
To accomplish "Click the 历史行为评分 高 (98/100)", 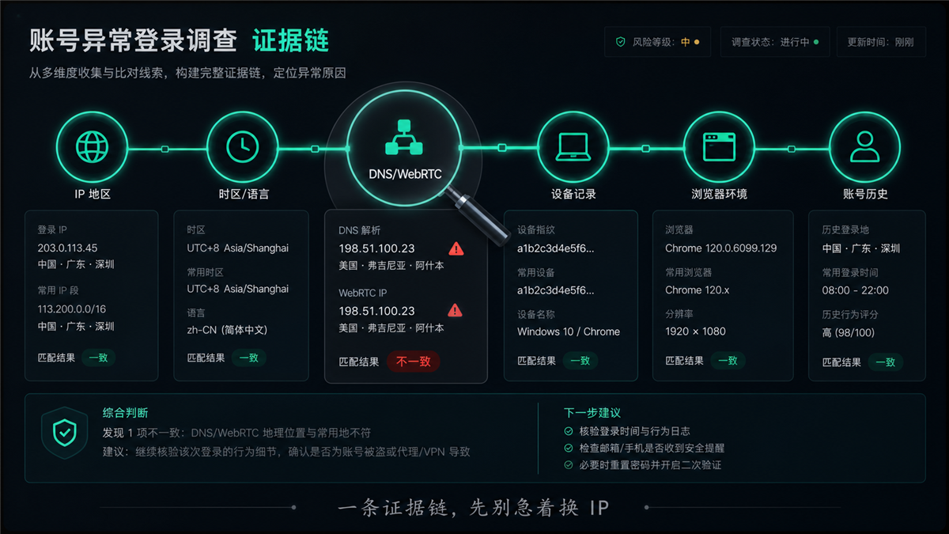I will tap(849, 332).
